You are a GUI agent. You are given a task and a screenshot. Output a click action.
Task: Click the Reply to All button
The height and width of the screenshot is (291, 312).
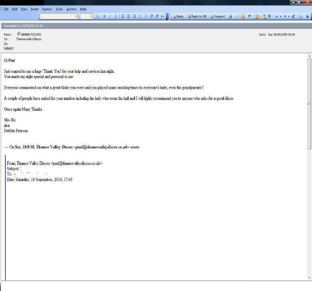pos(196,16)
